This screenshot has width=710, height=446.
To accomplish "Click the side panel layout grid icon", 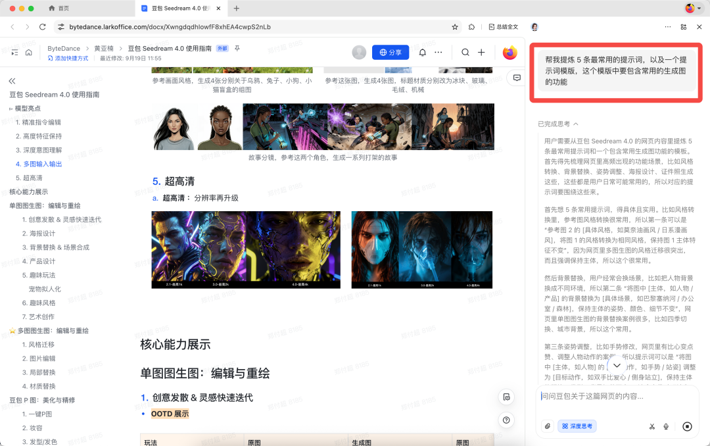I will point(683,27).
